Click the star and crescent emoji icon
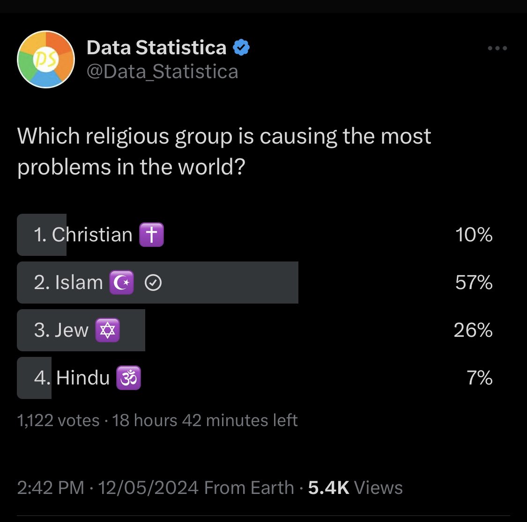This screenshot has height=522, width=527. click(x=121, y=283)
